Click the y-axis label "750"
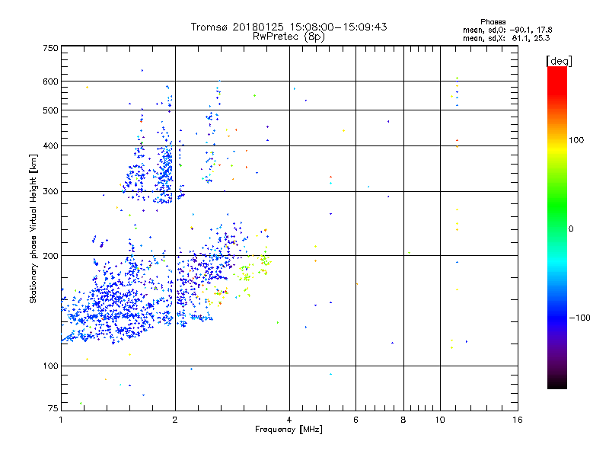The height and width of the screenshot is (457, 609). click(50, 48)
